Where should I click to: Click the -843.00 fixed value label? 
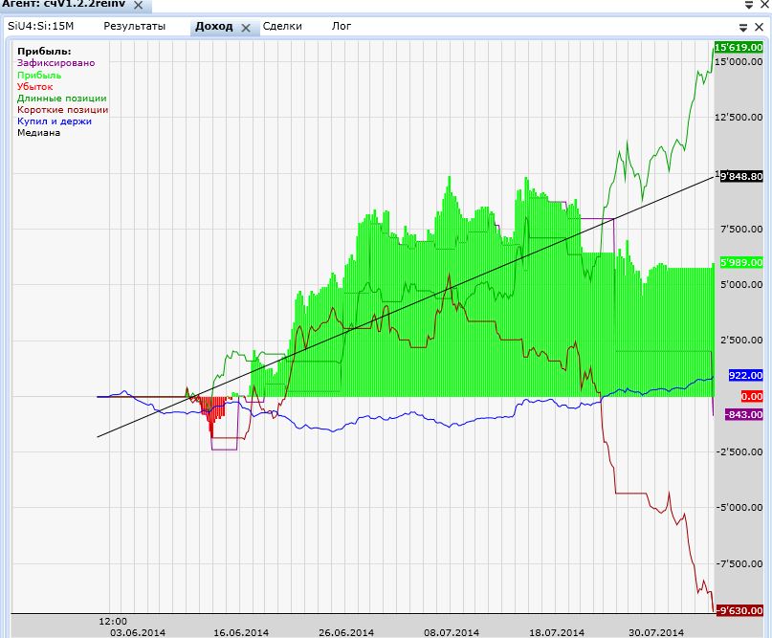pos(744,414)
